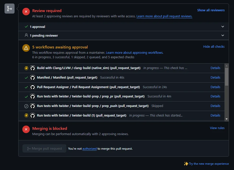This screenshot has width=234, height=170.
Task: Expand the 1 pending reviewer row
Action: click(x=223, y=35)
